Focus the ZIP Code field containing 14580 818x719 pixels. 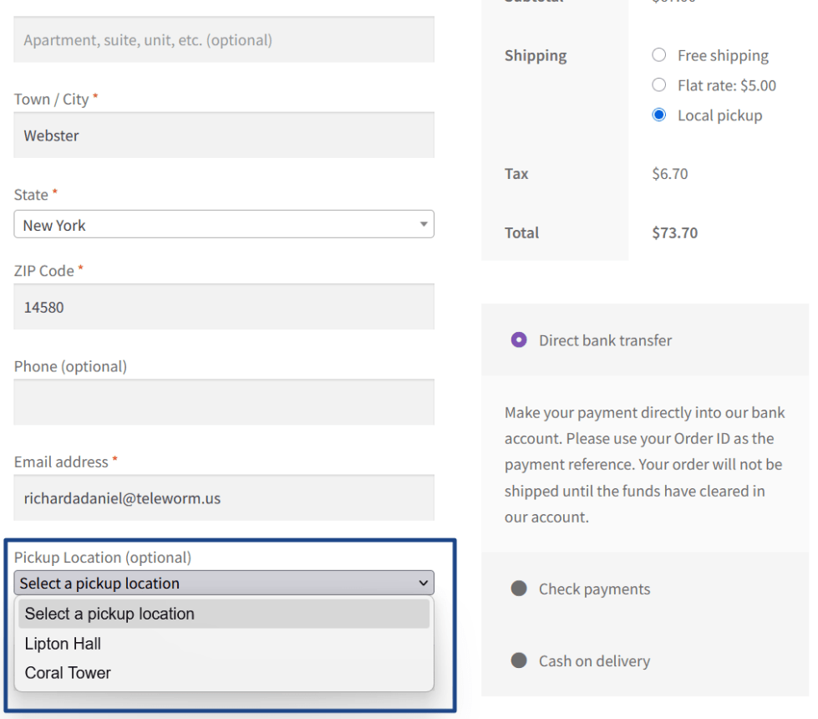[223, 307]
